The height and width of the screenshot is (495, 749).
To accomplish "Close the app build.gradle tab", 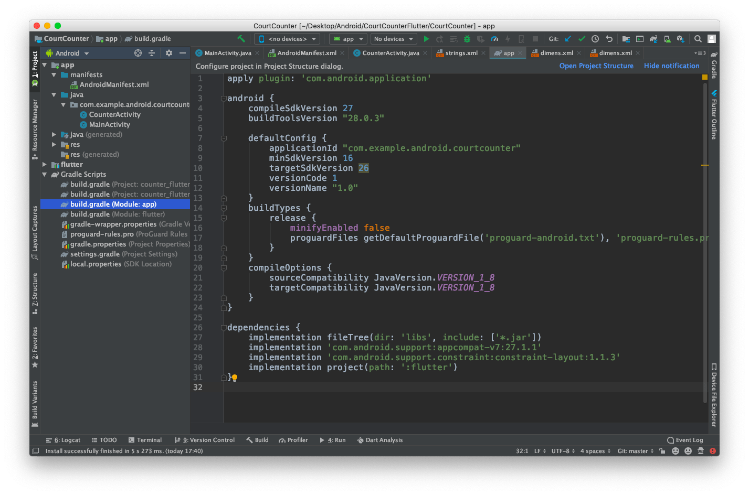I will point(520,53).
